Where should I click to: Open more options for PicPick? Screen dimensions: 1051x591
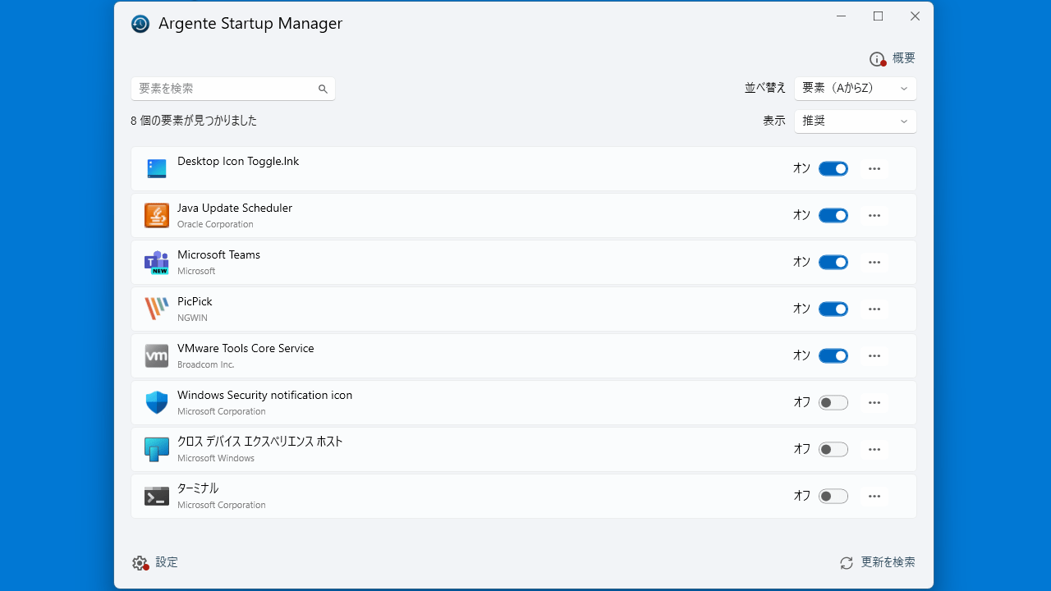tap(874, 309)
